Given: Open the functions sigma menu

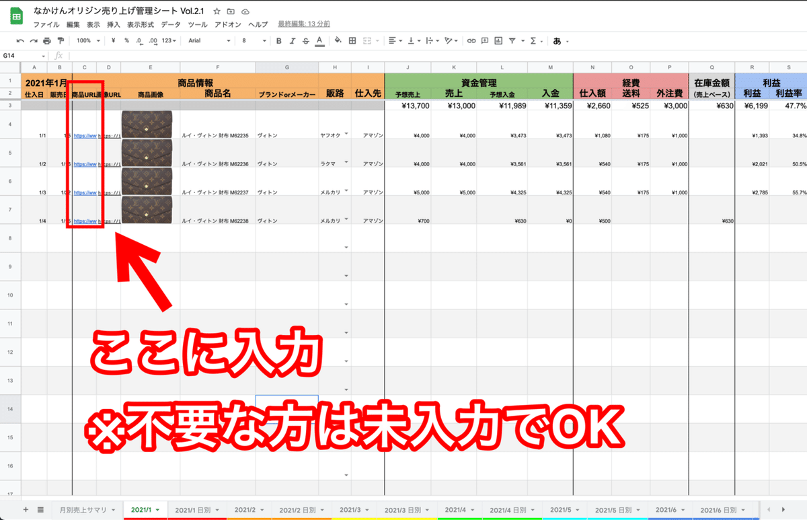Looking at the screenshot, I should tap(535, 40).
